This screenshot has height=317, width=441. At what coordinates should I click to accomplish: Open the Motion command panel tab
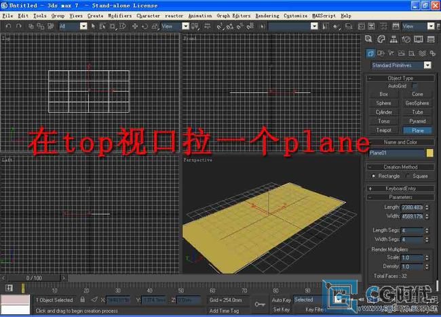pyautogui.click(x=406, y=39)
